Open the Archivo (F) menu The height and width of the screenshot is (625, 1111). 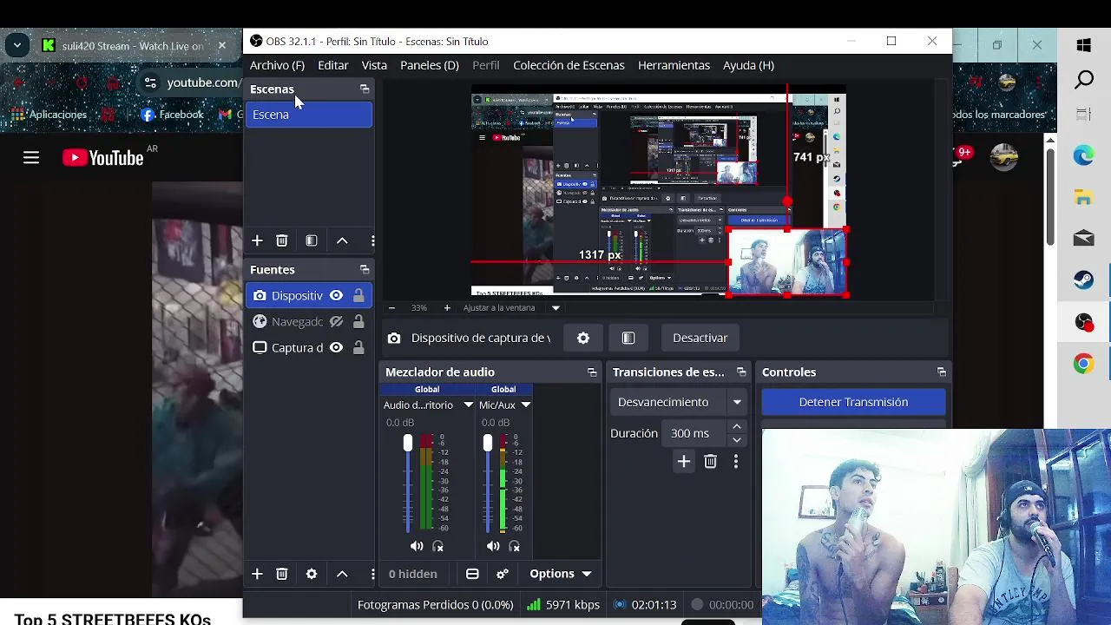[277, 65]
